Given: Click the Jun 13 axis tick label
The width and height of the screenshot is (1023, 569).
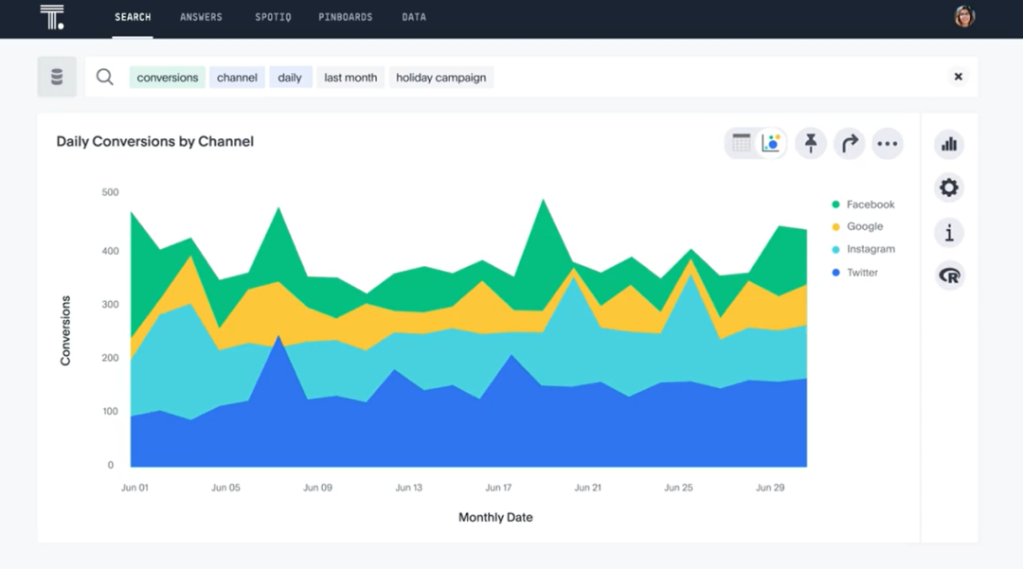Looking at the screenshot, I should [408, 488].
